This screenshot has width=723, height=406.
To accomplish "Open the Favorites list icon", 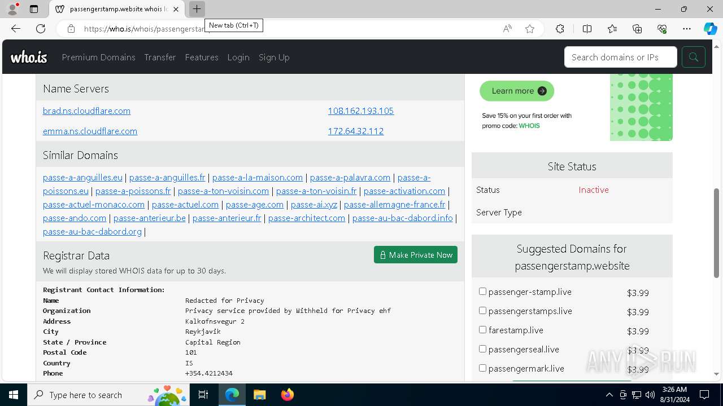I will (x=612, y=29).
